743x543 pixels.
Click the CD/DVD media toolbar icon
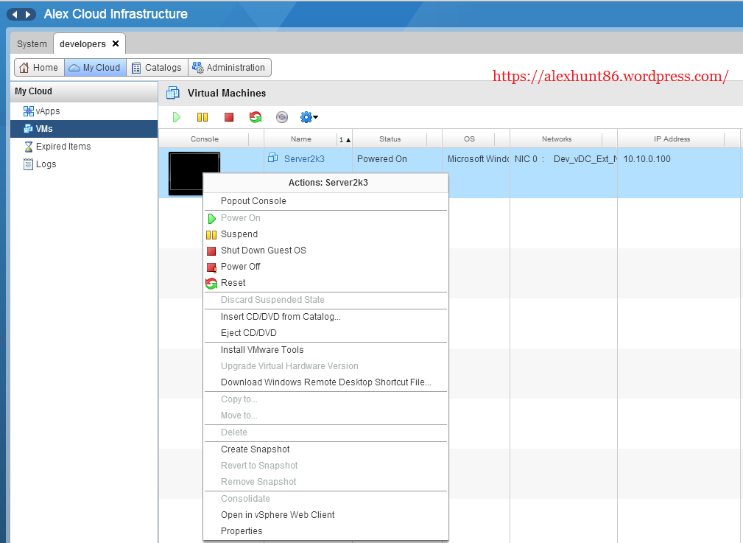click(282, 117)
